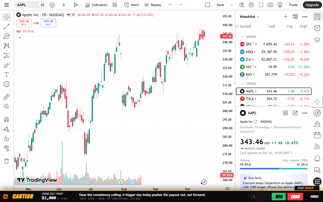Expand the Save layout dropdown arrow
The height and width of the screenshot is (202, 323).
[x=232, y=5]
